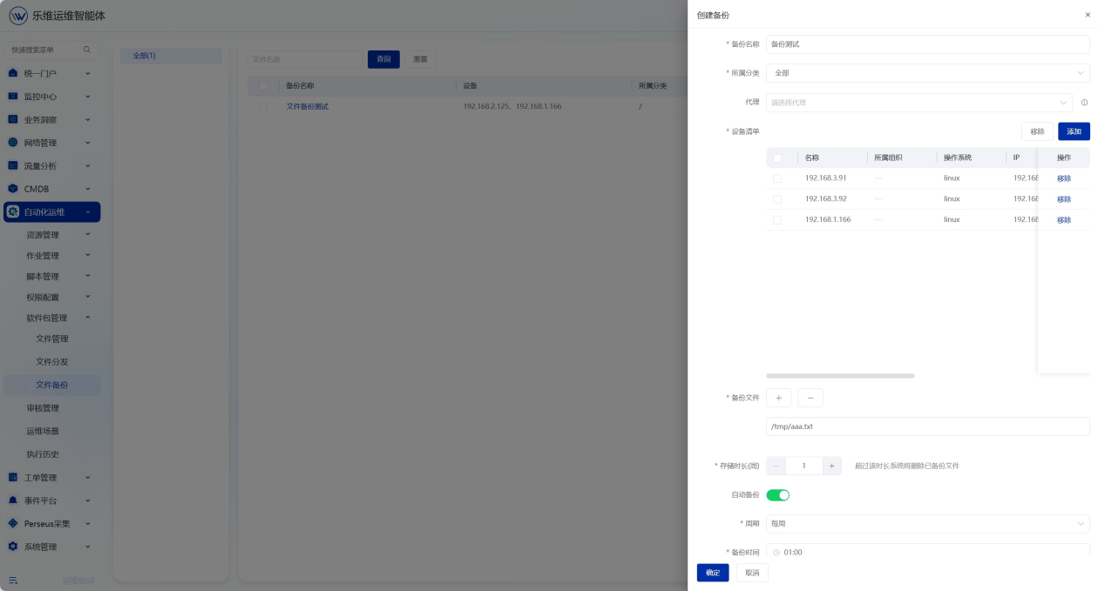This screenshot has height=591, width=1098.
Task: Expand the 资源管理 submenu
Action: 88,234
